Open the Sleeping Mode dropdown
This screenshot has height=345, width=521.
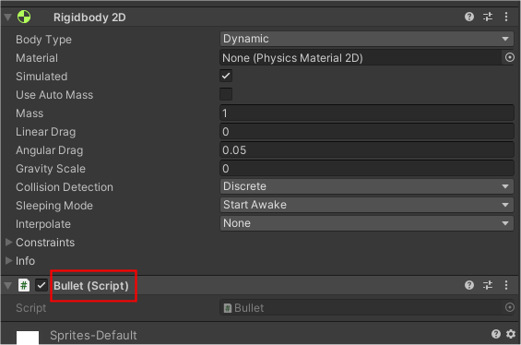(x=367, y=205)
